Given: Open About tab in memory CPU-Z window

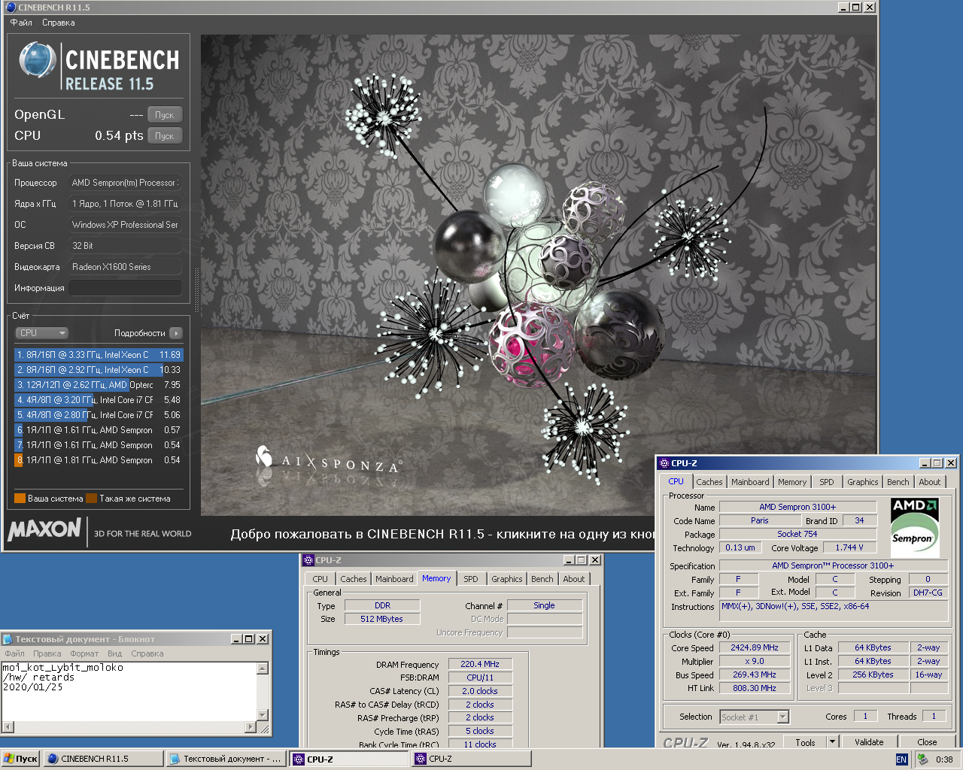Looking at the screenshot, I should tap(574, 579).
